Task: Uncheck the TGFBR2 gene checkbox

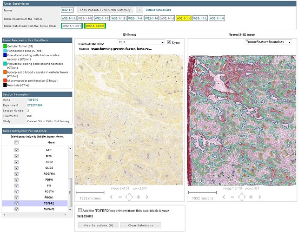Action: [x=17, y=203]
